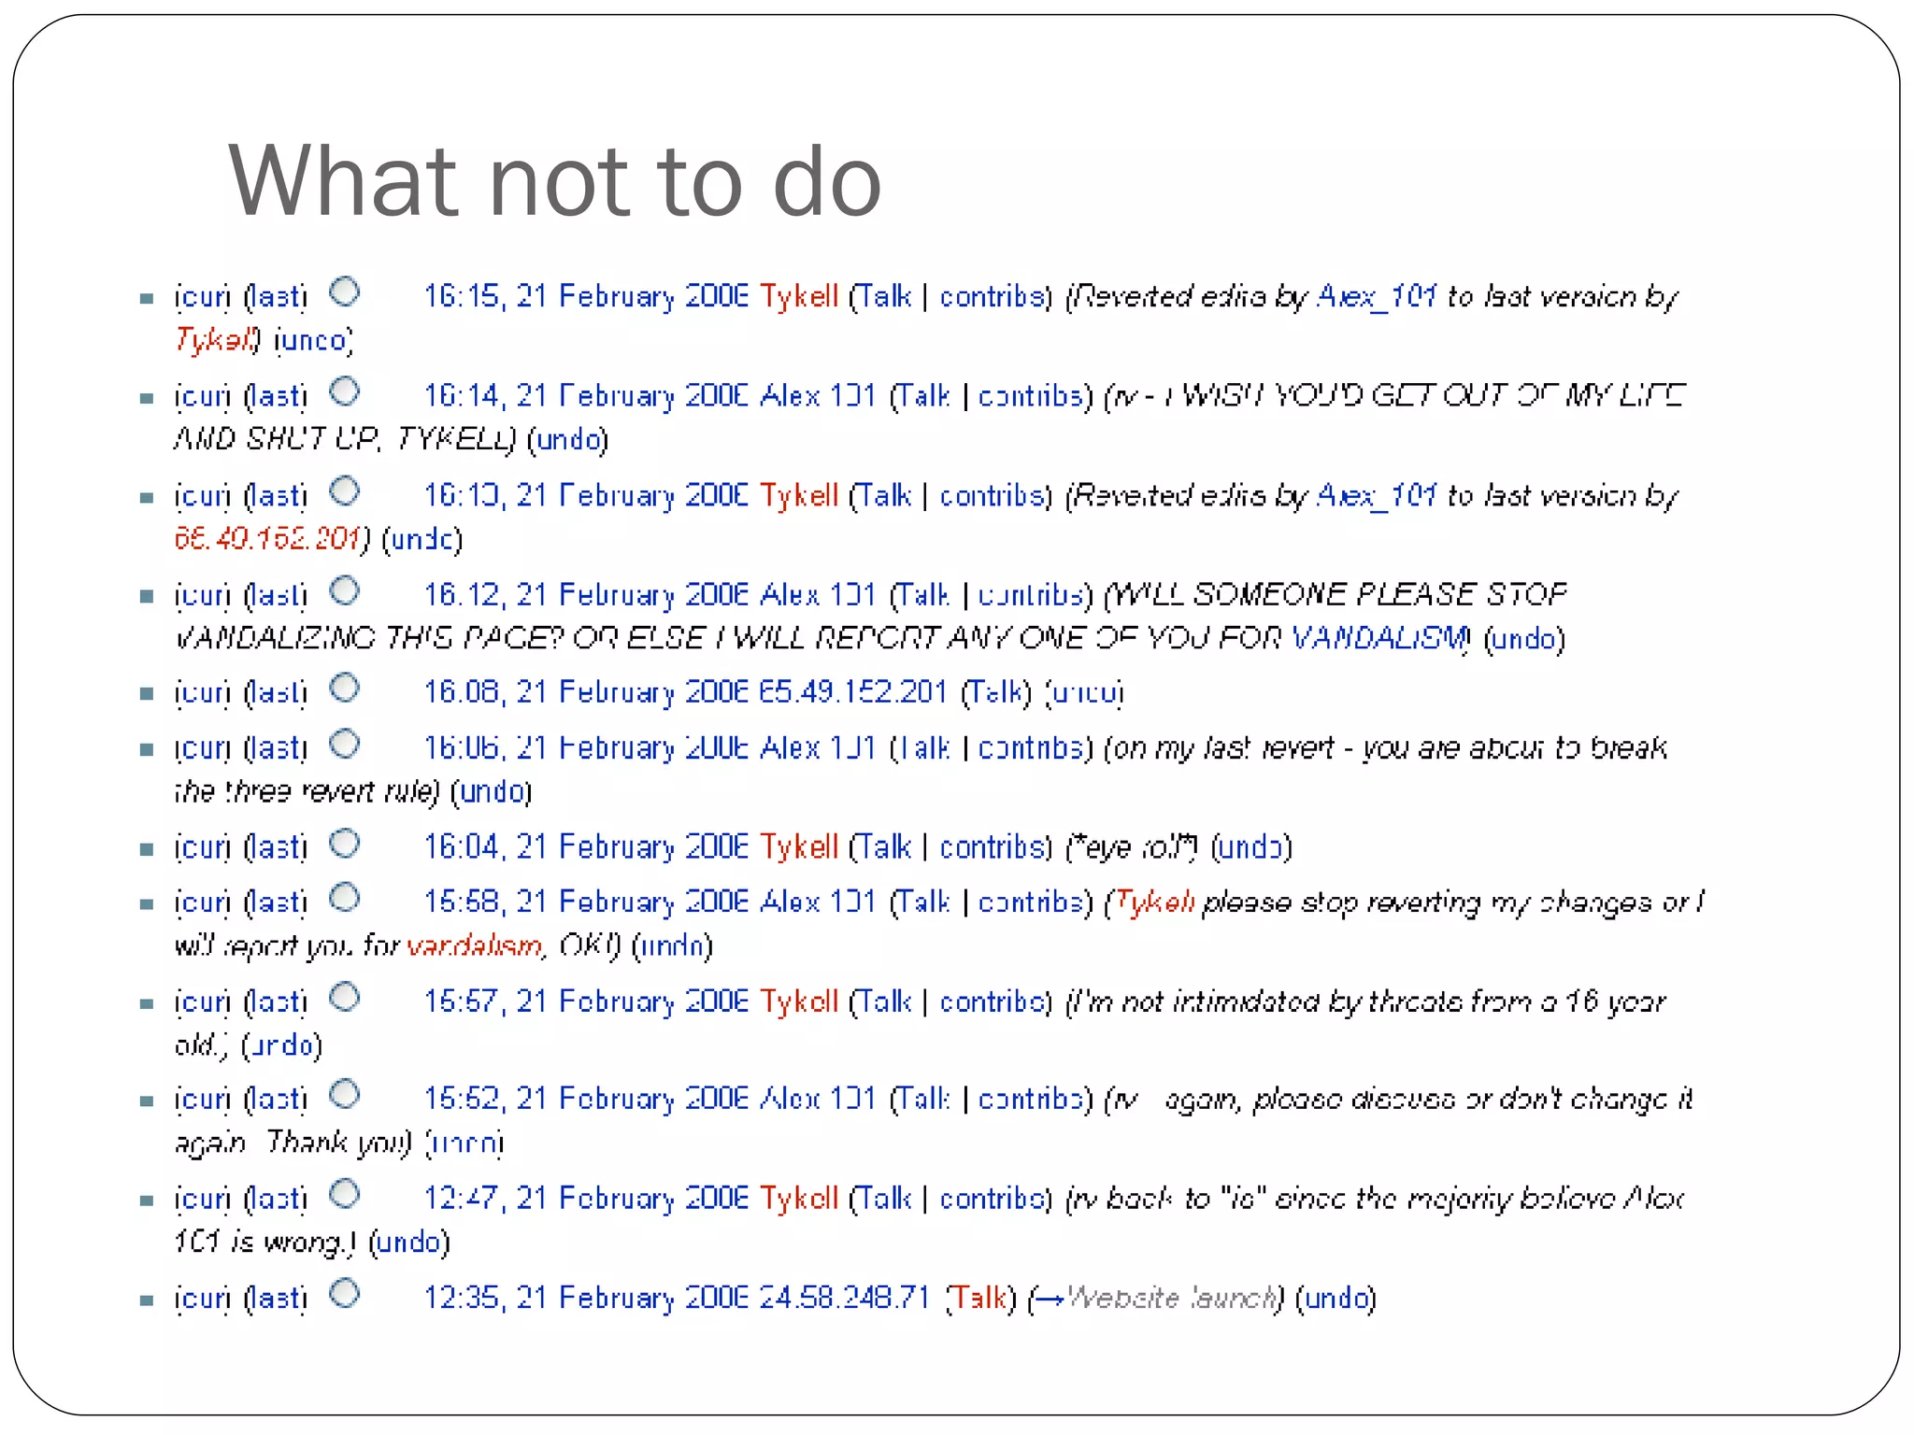Viewport: 1914px width, 1435px height.
Task: Click last link on 15:52 revision
Action: pyautogui.click(x=277, y=1100)
